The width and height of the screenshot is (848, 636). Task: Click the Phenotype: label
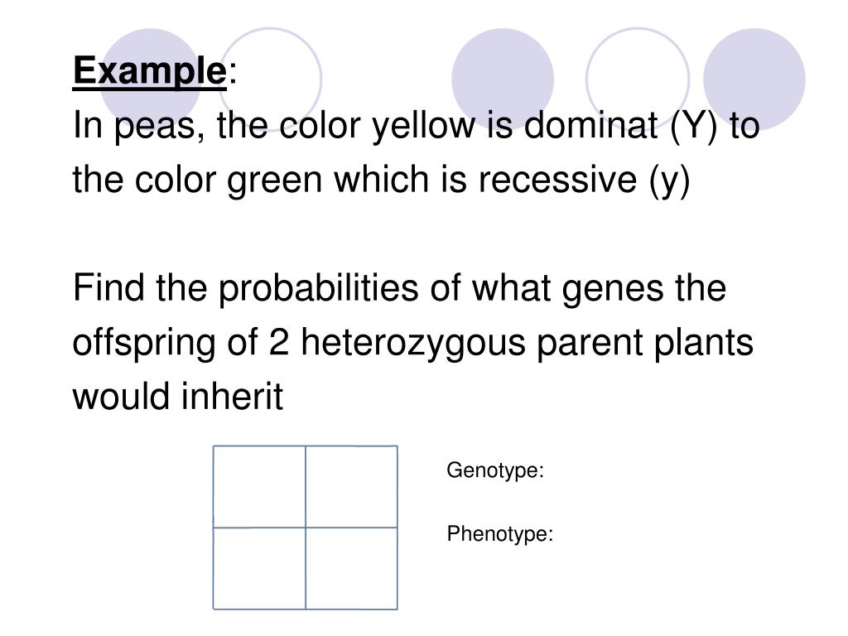click(x=500, y=534)
